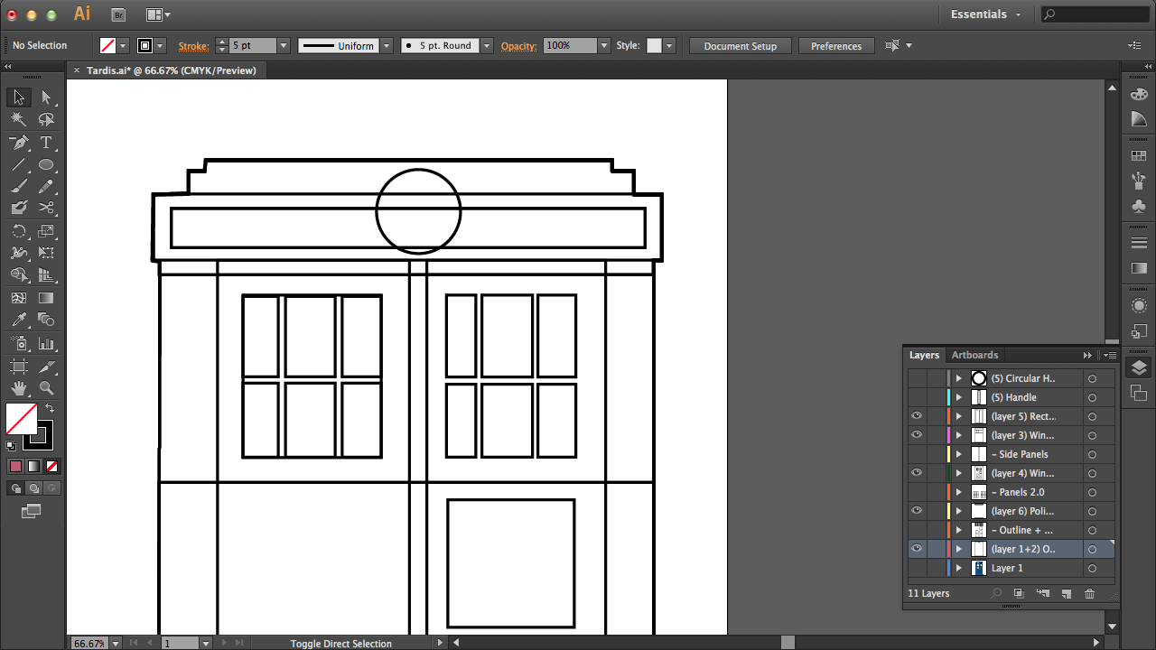Open the Opacity panel link
1156x650 pixels.
tap(518, 46)
